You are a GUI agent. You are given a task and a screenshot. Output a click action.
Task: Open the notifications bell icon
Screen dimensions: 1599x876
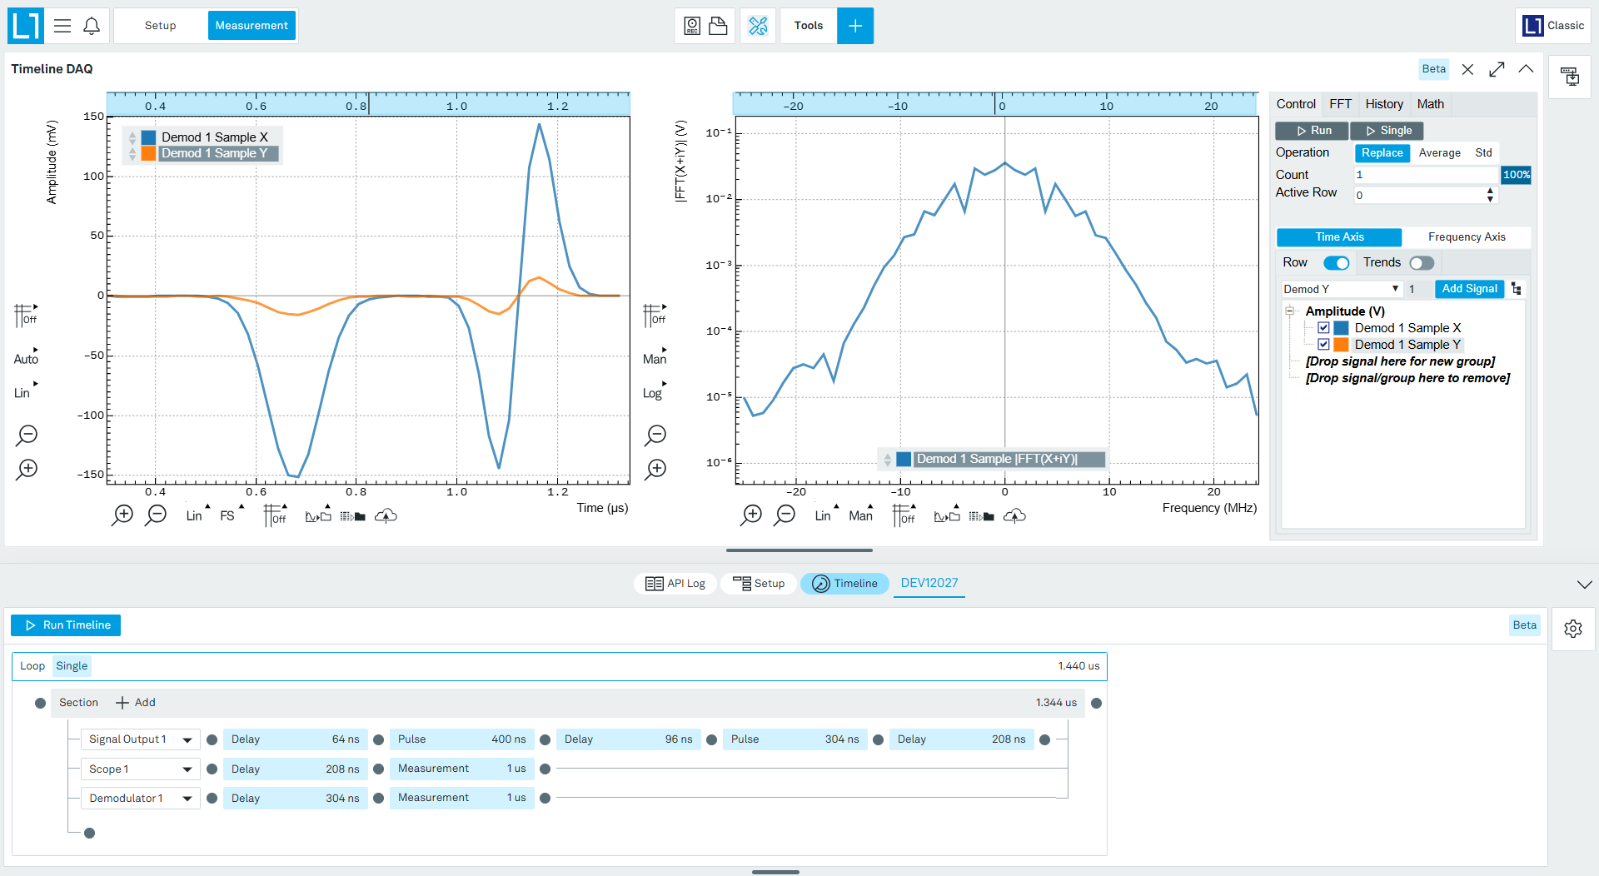point(92,26)
